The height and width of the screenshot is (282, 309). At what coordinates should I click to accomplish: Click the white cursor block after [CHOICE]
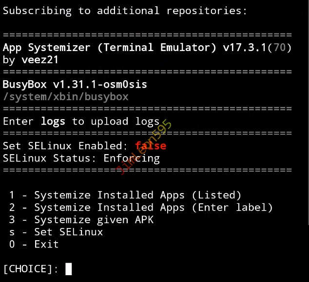point(68,269)
